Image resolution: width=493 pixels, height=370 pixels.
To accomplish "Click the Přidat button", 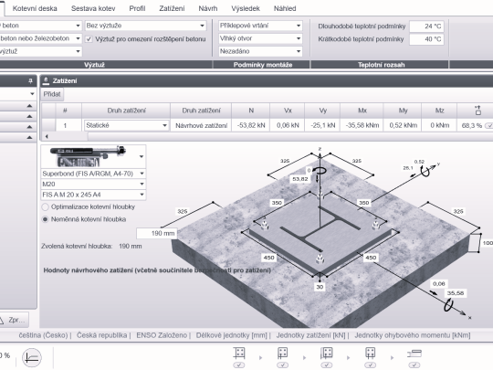I will click(52, 94).
